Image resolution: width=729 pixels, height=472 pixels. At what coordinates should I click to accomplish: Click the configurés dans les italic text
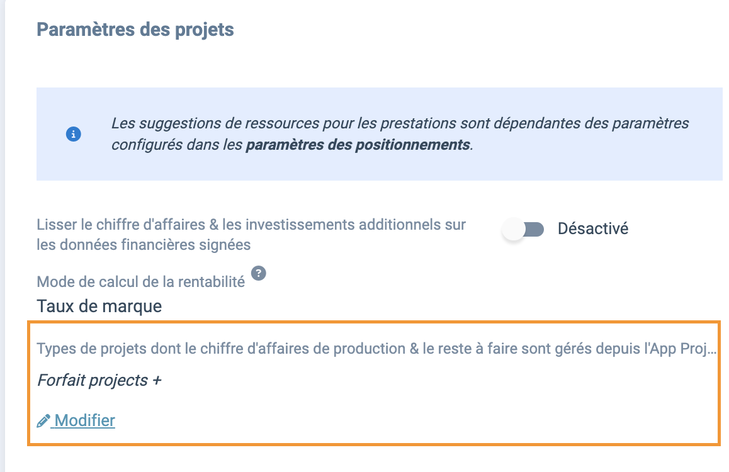(x=177, y=145)
